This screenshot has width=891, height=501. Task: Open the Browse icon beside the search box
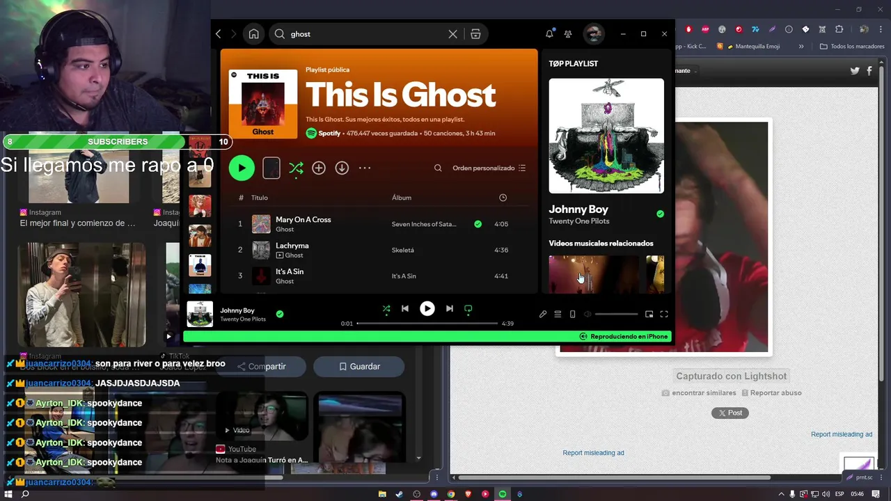point(475,33)
